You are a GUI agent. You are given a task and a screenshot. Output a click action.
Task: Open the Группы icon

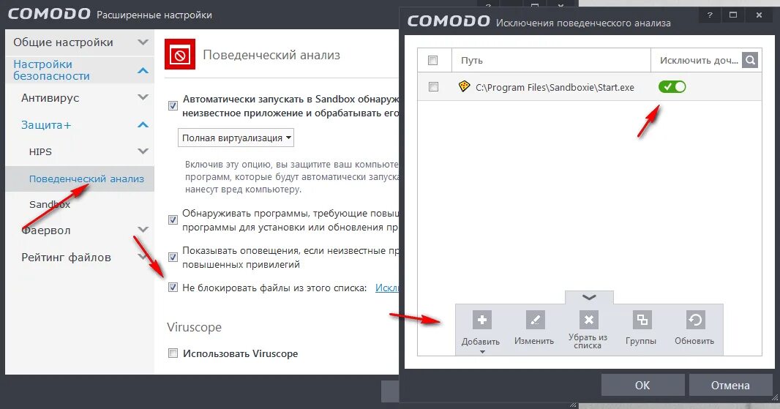tap(642, 320)
